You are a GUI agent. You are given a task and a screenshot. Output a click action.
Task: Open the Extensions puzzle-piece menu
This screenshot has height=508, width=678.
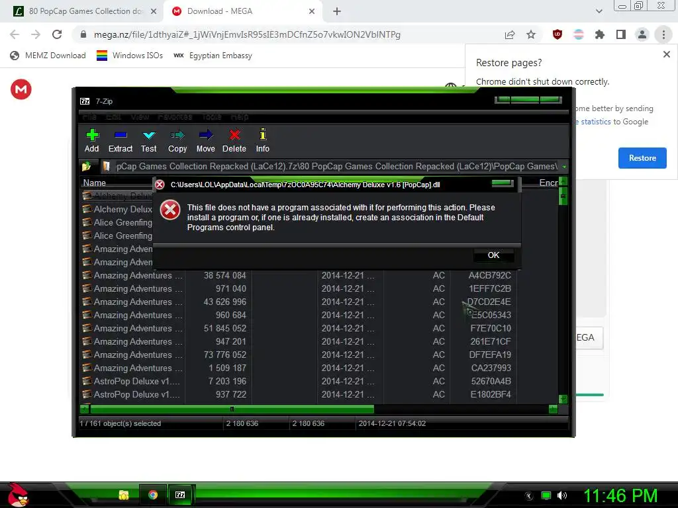599,34
